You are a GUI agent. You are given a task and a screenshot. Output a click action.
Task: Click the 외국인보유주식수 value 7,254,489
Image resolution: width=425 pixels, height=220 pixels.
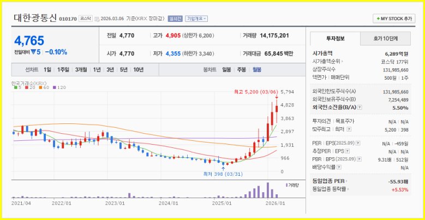[x=398, y=100]
